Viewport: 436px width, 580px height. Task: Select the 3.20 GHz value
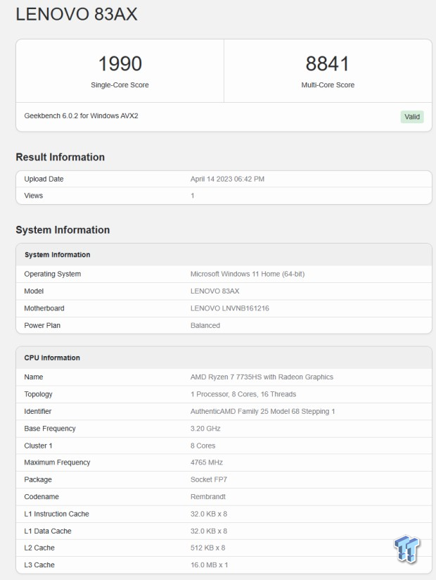[x=205, y=429]
